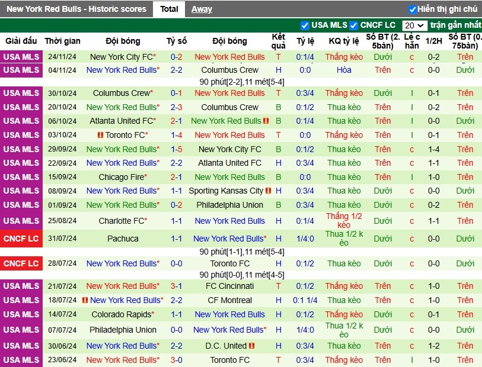Open Chicago Fire team link

coord(123,177)
